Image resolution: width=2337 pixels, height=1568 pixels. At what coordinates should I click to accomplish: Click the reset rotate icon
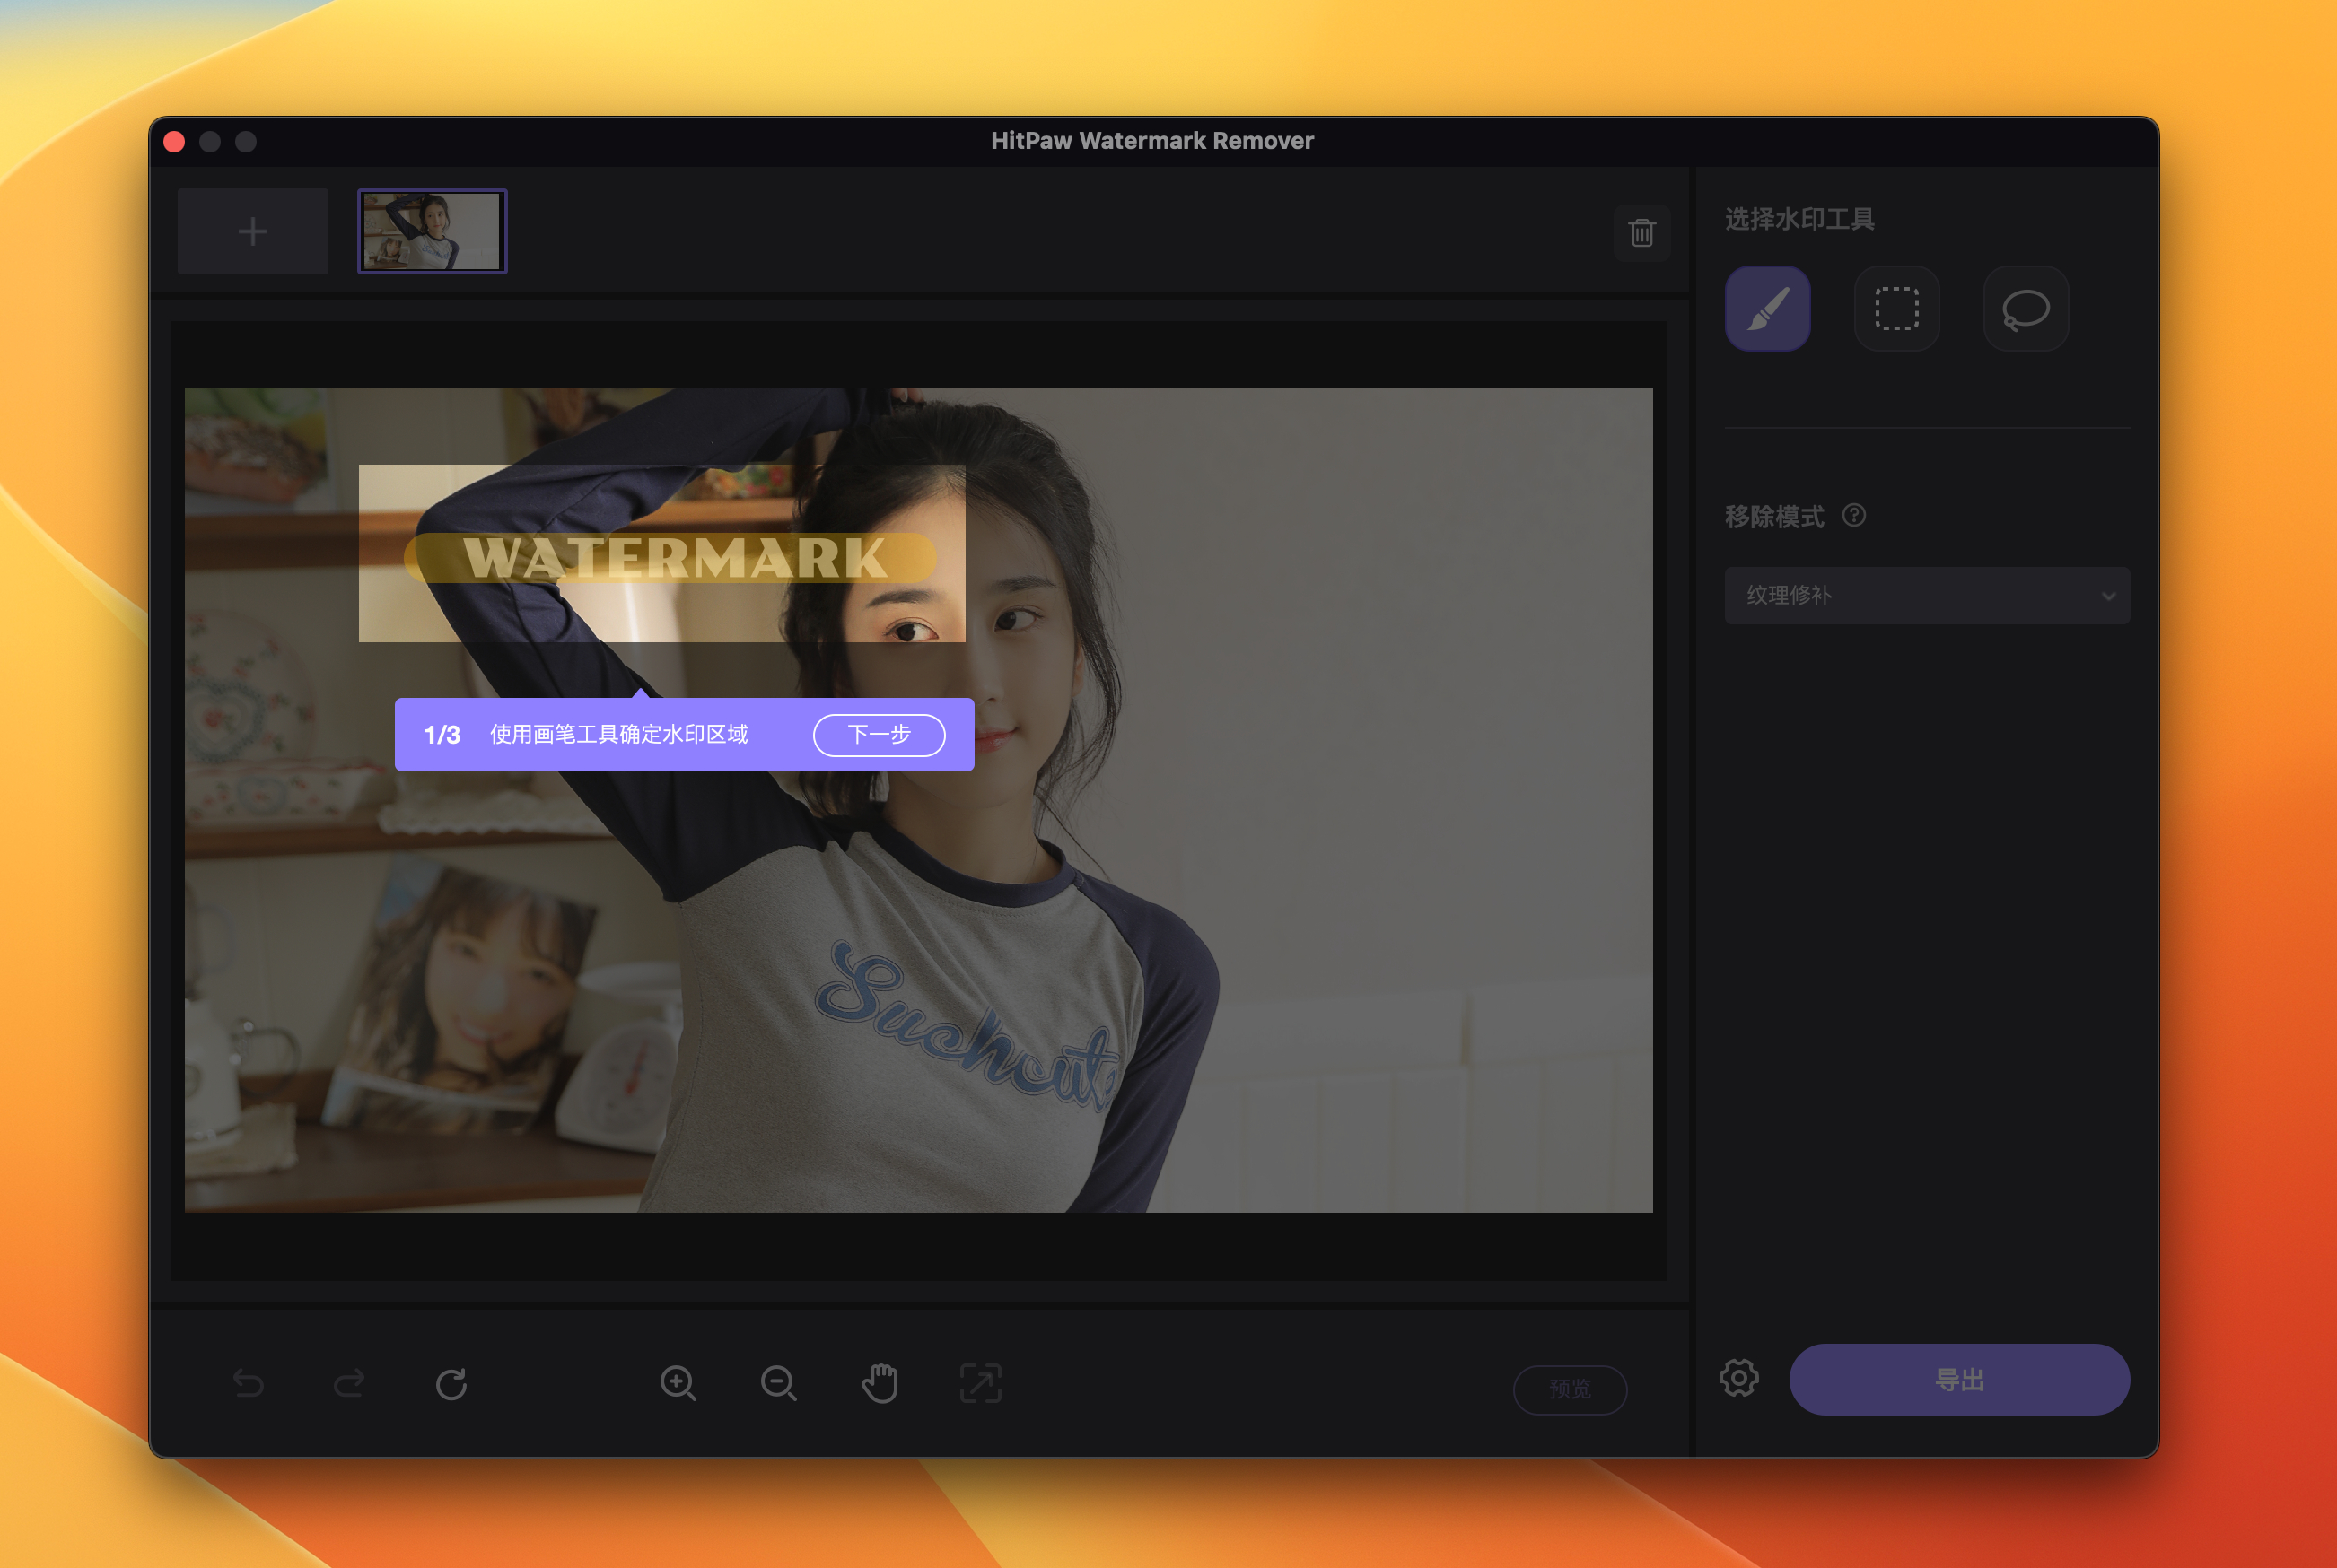451,1384
